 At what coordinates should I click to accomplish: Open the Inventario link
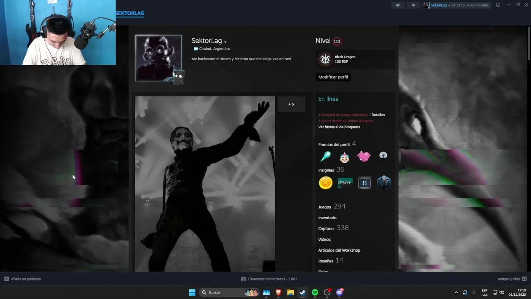[x=327, y=218]
